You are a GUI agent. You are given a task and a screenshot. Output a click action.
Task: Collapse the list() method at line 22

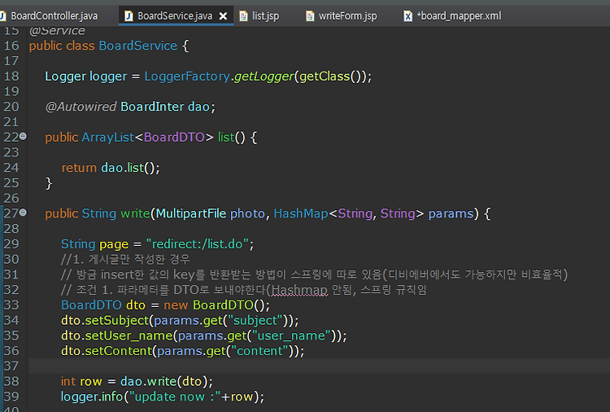pos(23,136)
